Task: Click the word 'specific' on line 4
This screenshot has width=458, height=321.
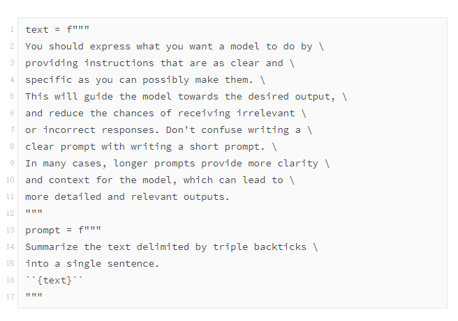Action: [x=48, y=80]
